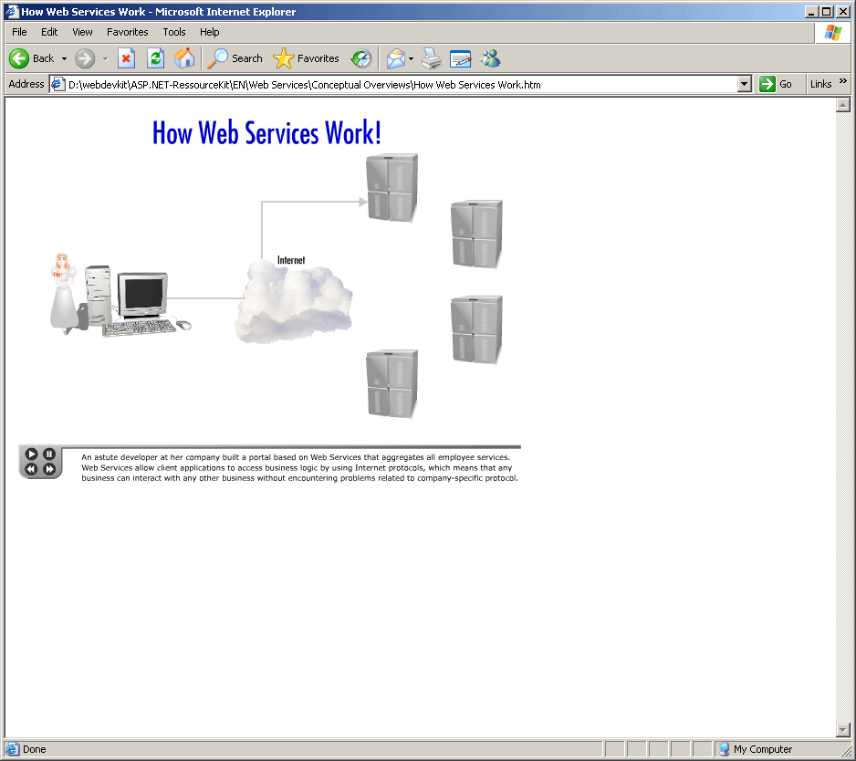
Task: Click the woman developer figure
Action: tap(63, 294)
